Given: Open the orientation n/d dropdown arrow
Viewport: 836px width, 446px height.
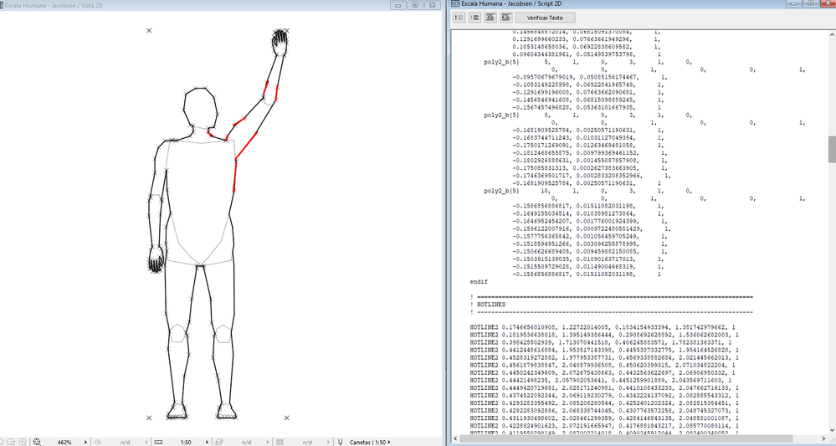Looking at the screenshot, I should coord(146,443).
